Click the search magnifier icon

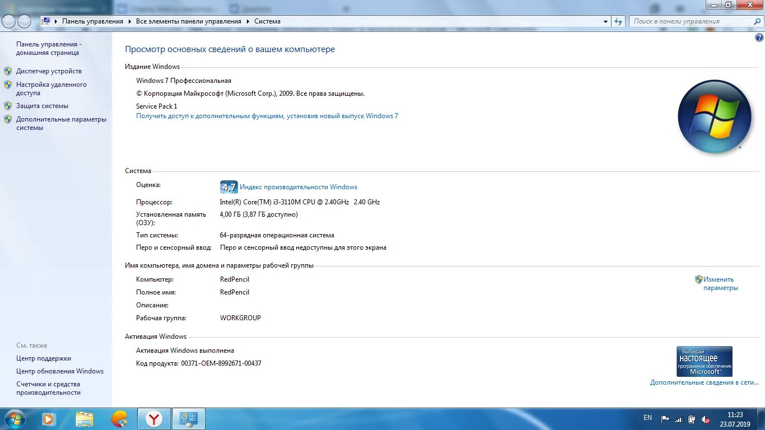click(x=758, y=21)
